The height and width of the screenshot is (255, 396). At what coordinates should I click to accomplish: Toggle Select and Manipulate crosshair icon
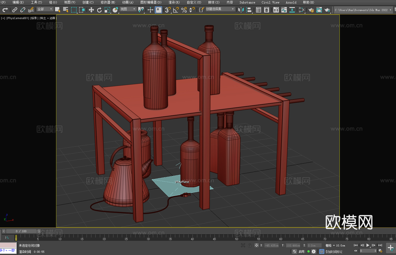click(150, 10)
